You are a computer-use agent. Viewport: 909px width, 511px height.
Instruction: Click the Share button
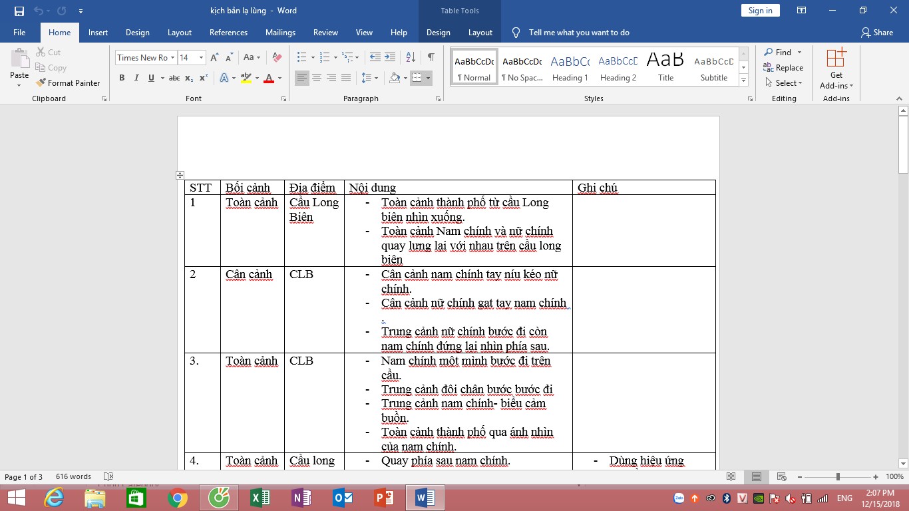876,32
